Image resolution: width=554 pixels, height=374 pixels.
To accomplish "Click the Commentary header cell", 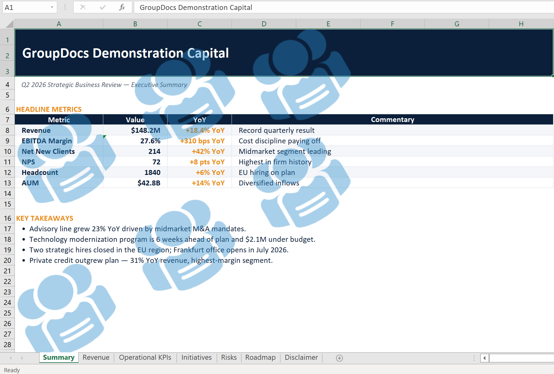I will pyautogui.click(x=392, y=120).
